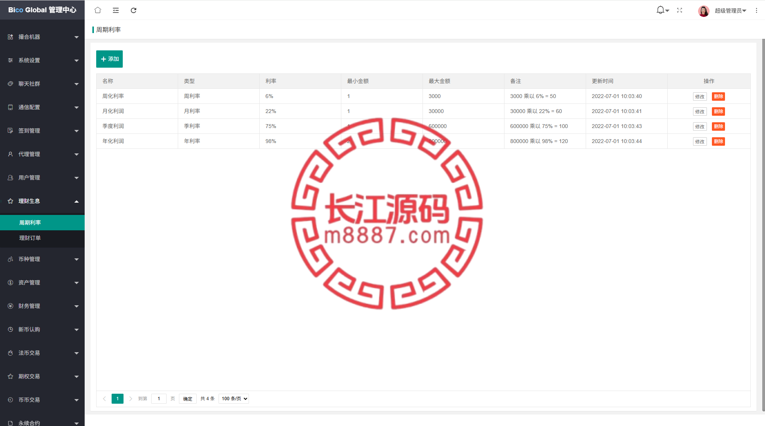Screen dimensions: 765x426
Task: Click the 理财生息 star icon
Action: [x=10, y=201]
